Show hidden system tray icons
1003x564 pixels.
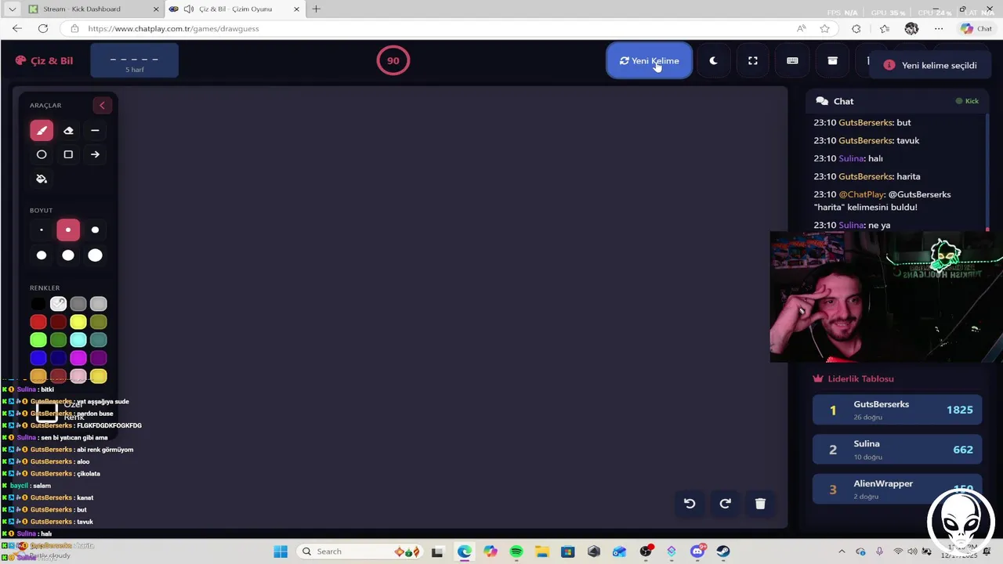[842, 551]
